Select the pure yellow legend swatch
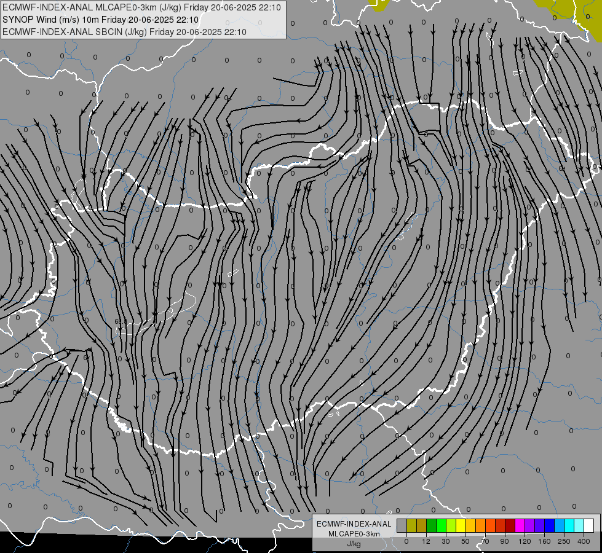 [461, 525]
